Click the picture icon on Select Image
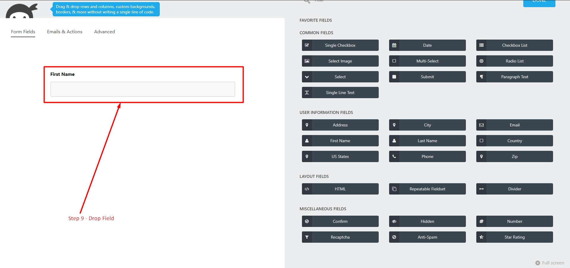Screen dimensions: 570x268 point(307,61)
